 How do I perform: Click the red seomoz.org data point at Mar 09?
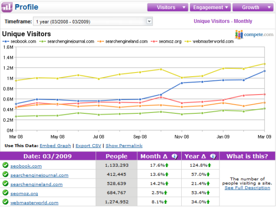[x=264, y=95]
